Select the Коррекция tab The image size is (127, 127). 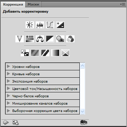coord(13,5)
